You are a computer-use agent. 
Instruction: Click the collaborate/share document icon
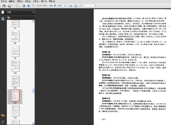point(9,6)
